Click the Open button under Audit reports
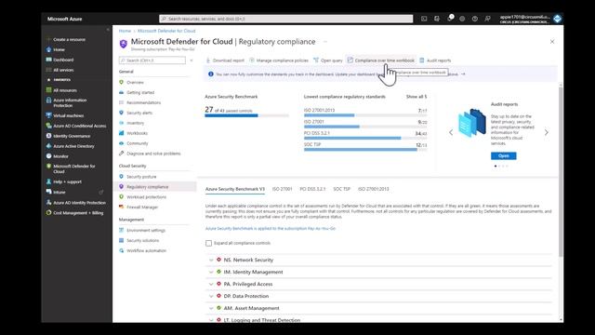595x335 pixels. (504, 156)
